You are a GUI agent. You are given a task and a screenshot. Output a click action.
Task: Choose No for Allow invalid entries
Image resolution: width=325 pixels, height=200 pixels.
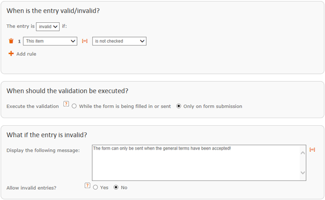click(x=116, y=188)
